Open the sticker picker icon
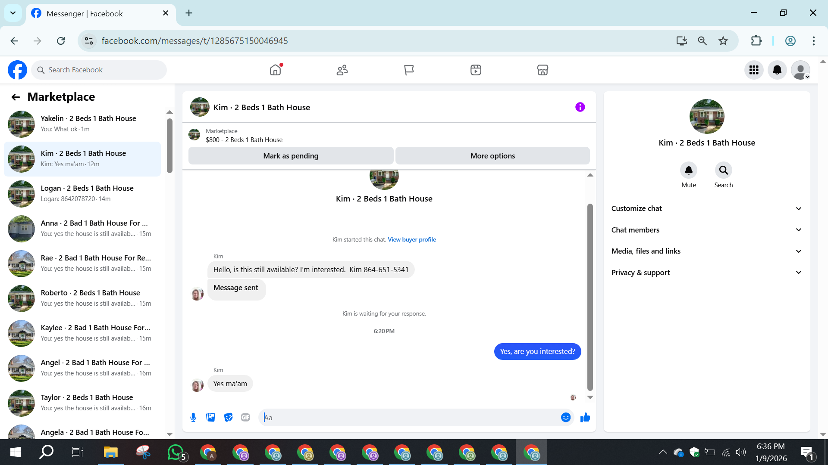 228,417
